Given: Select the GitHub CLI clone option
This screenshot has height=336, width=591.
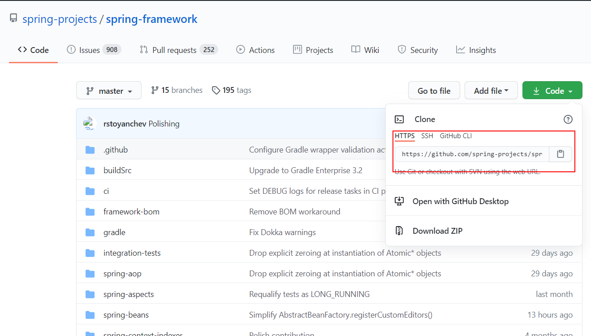Looking at the screenshot, I should point(456,136).
